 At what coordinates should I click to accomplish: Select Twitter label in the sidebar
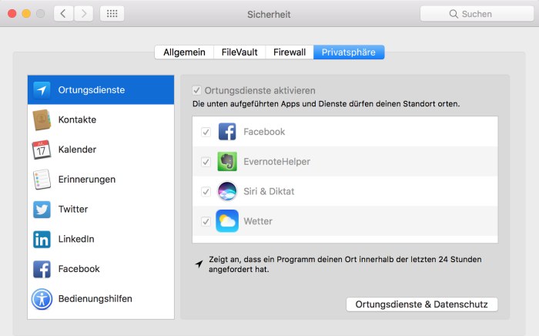point(73,209)
